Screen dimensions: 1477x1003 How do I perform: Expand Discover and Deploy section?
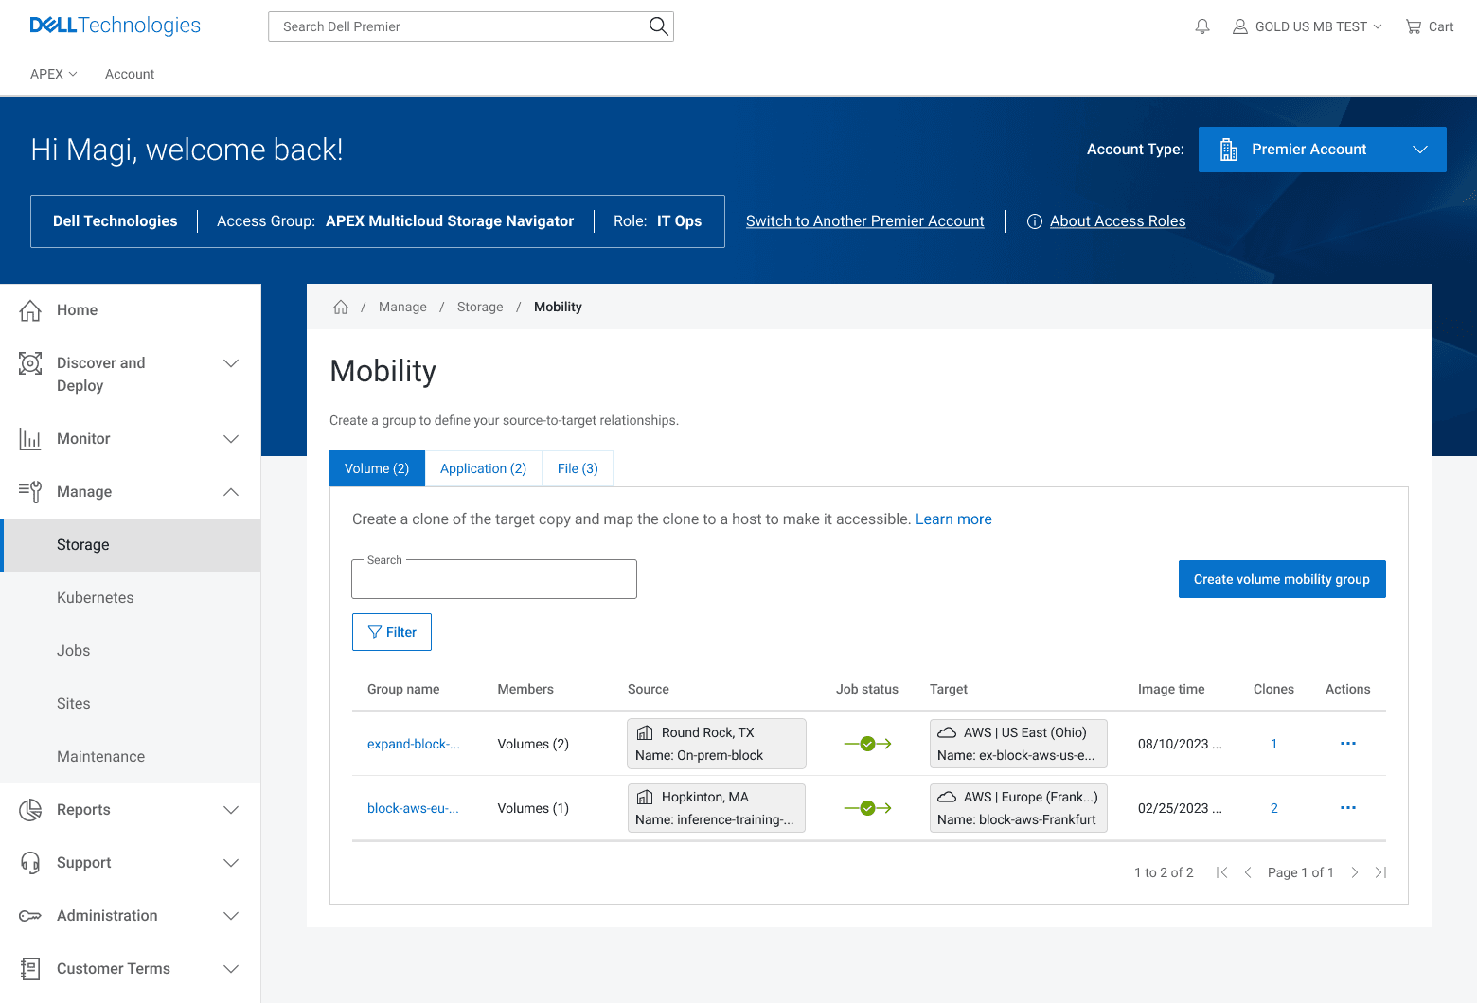point(231,363)
